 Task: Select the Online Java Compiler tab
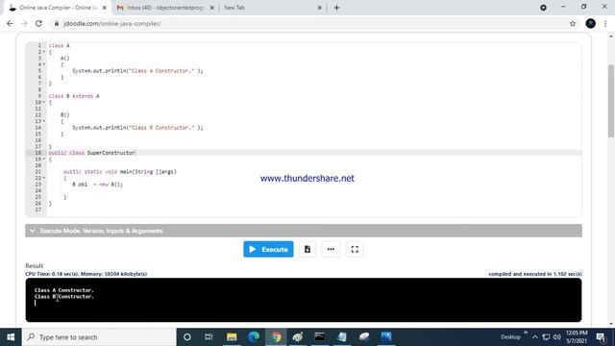point(57,8)
